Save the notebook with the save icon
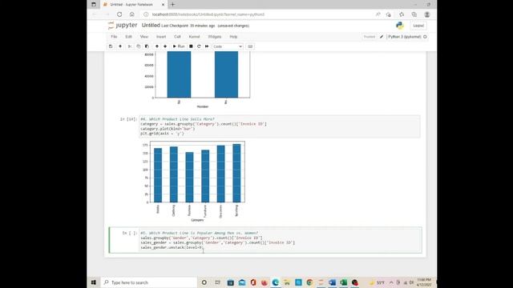513x288 pixels. pos(111,46)
